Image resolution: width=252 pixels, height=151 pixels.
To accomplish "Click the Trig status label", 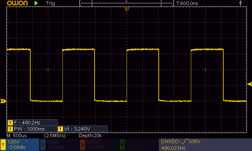I will tap(51, 3).
